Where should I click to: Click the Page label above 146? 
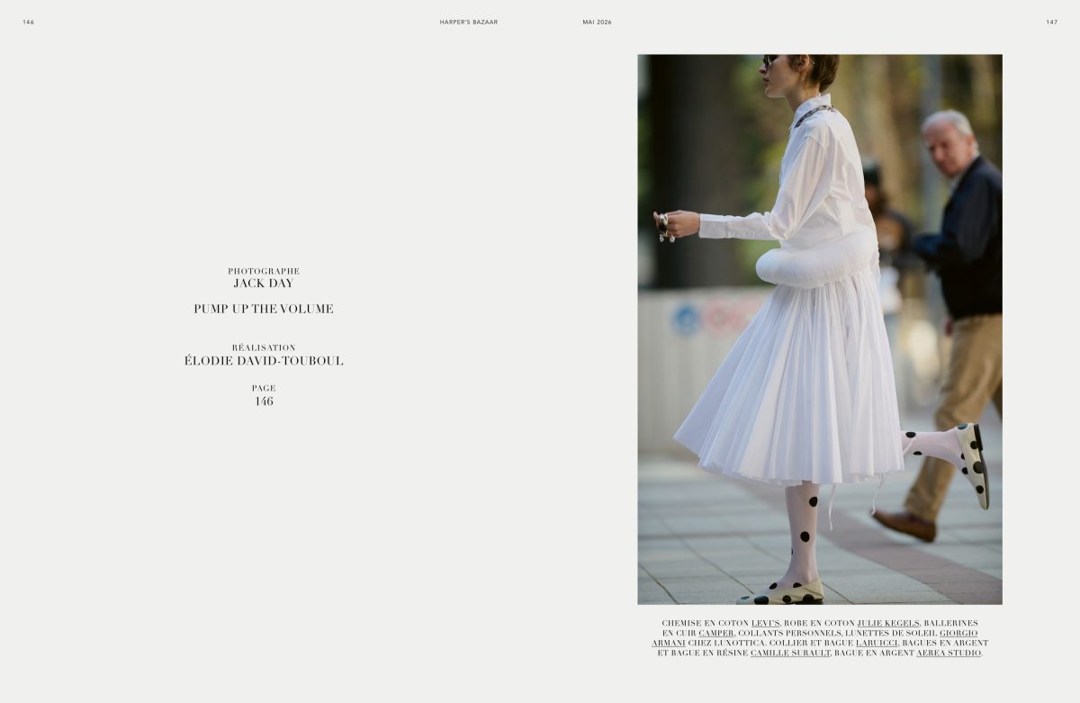(264, 388)
